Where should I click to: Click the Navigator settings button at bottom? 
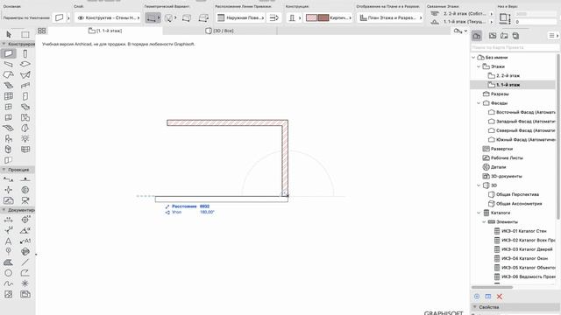(477, 297)
